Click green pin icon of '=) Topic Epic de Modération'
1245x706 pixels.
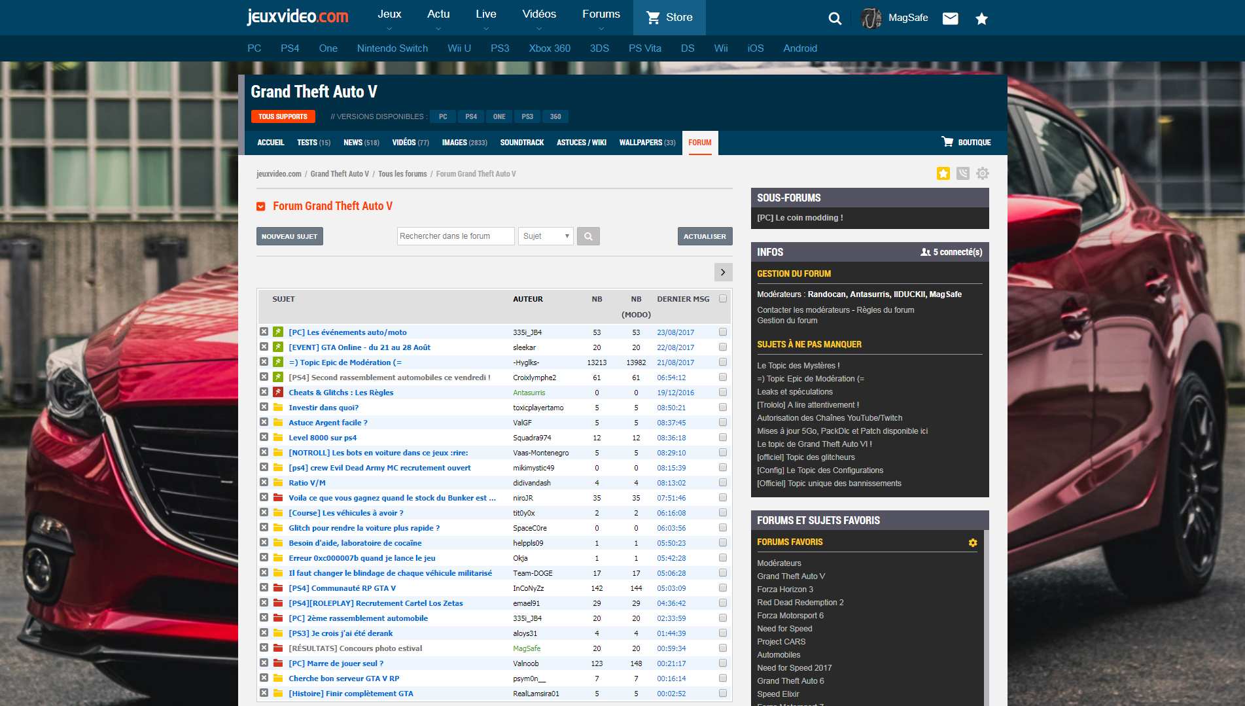(278, 362)
